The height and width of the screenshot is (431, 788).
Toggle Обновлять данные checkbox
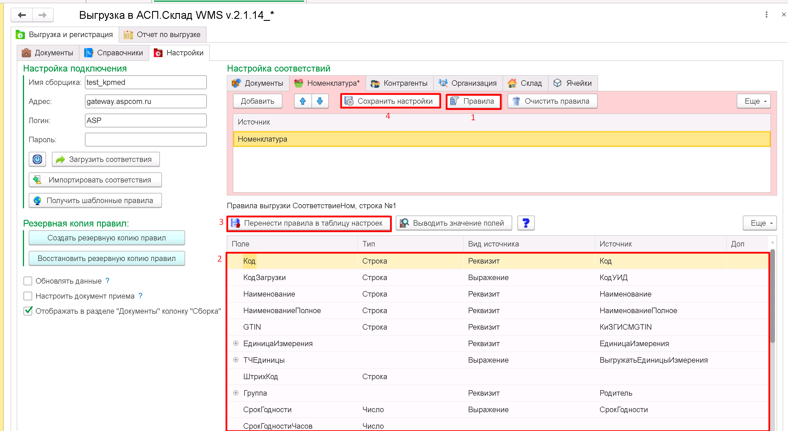[28, 281]
